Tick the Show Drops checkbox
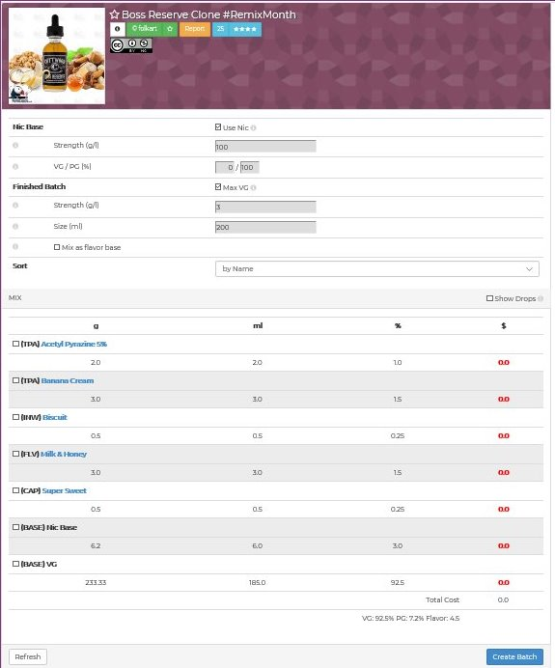Image resolution: width=555 pixels, height=668 pixels. [x=489, y=298]
